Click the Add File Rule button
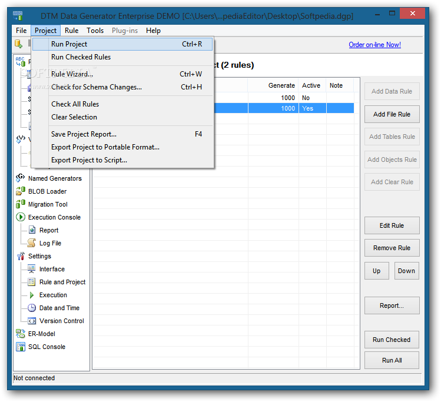The width and height of the screenshot is (441, 402). (392, 114)
